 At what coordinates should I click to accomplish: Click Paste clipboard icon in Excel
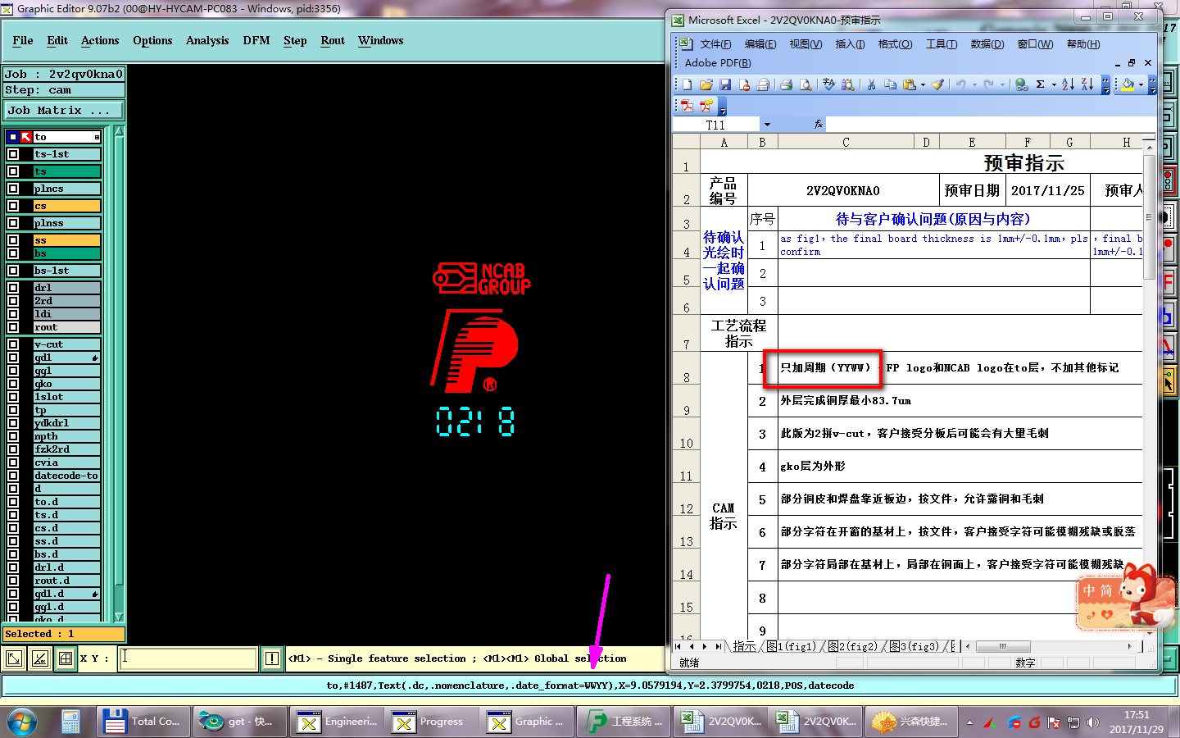(909, 84)
